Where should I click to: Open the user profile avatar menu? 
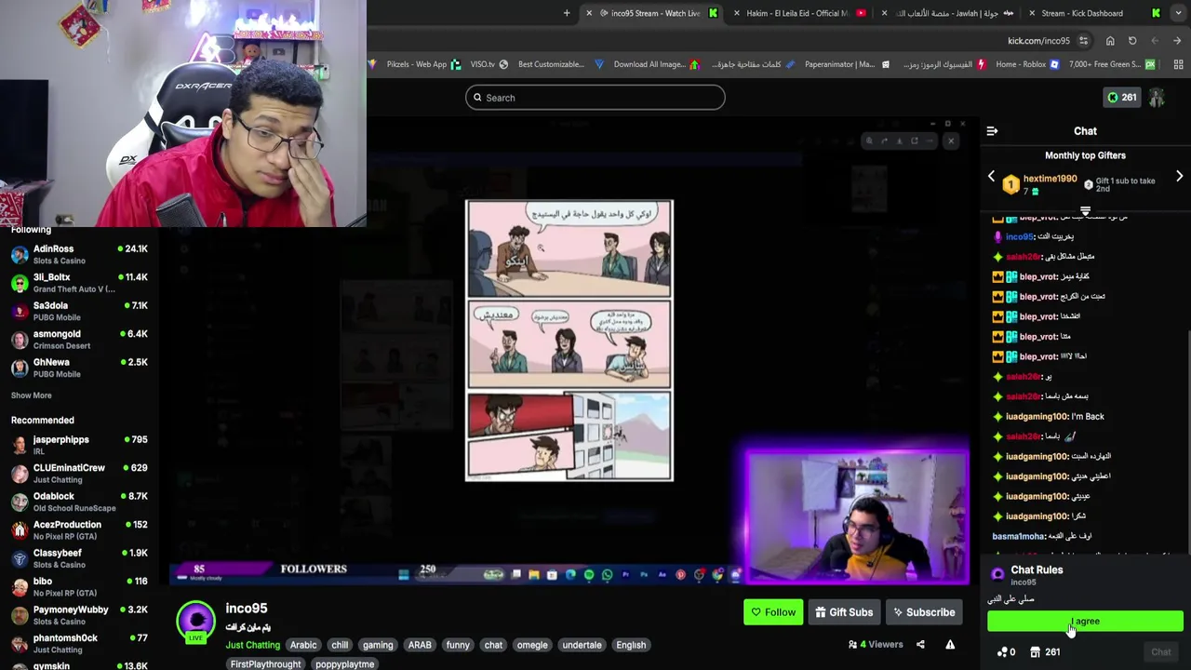coord(1157,98)
